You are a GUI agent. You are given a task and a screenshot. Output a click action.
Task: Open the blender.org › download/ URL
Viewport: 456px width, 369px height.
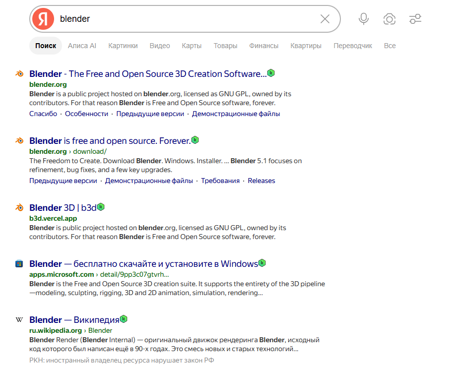click(68, 151)
